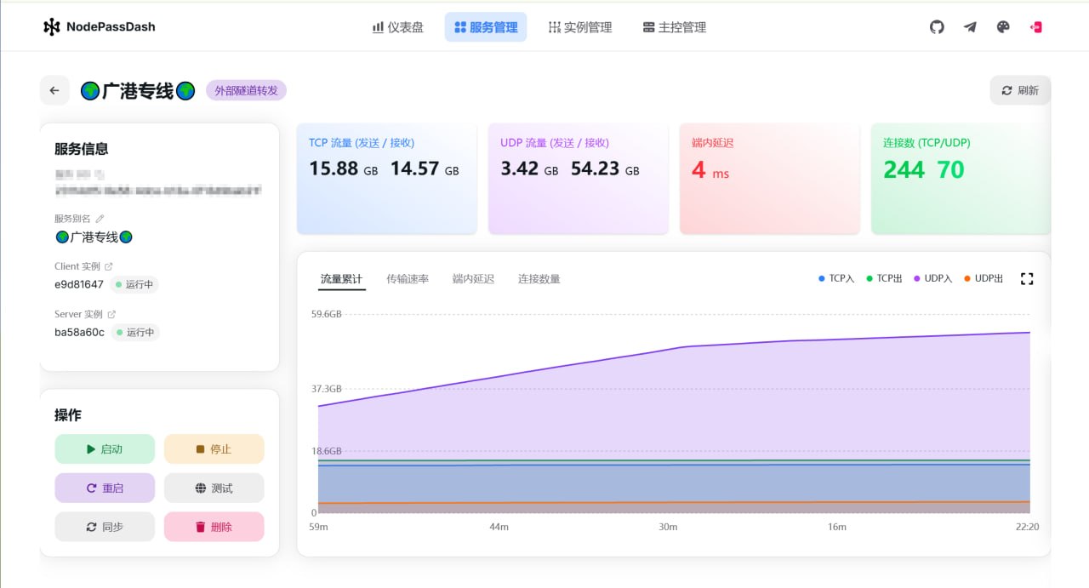Select the 流量累计 chart tab
Viewport: 1089px width, 588px height.
[341, 279]
